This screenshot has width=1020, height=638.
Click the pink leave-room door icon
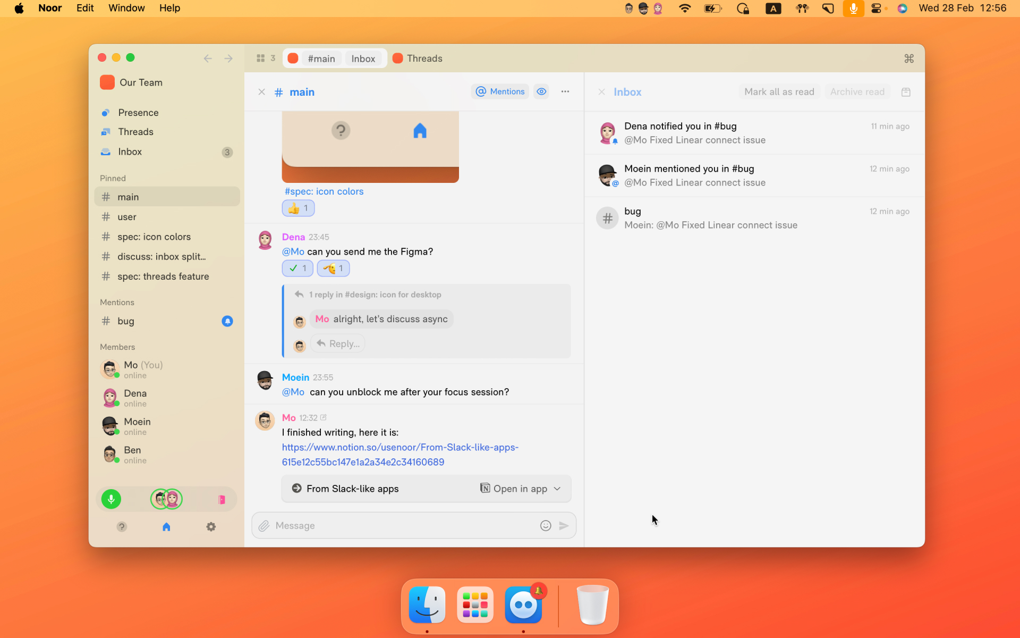pyautogui.click(x=222, y=499)
